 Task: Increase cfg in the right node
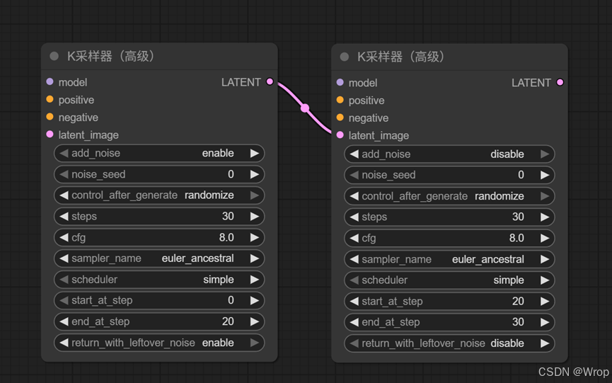(545, 238)
